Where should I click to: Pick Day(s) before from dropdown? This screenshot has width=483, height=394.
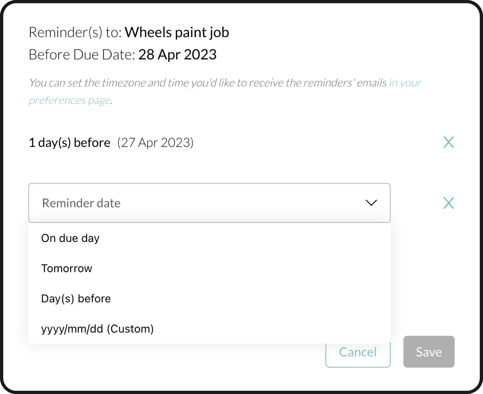[x=76, y=298]
